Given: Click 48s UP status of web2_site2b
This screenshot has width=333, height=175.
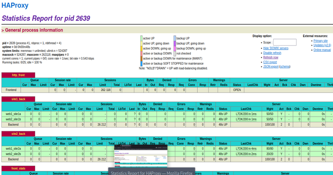Looking at the screenshot, I should coord(223,154).
